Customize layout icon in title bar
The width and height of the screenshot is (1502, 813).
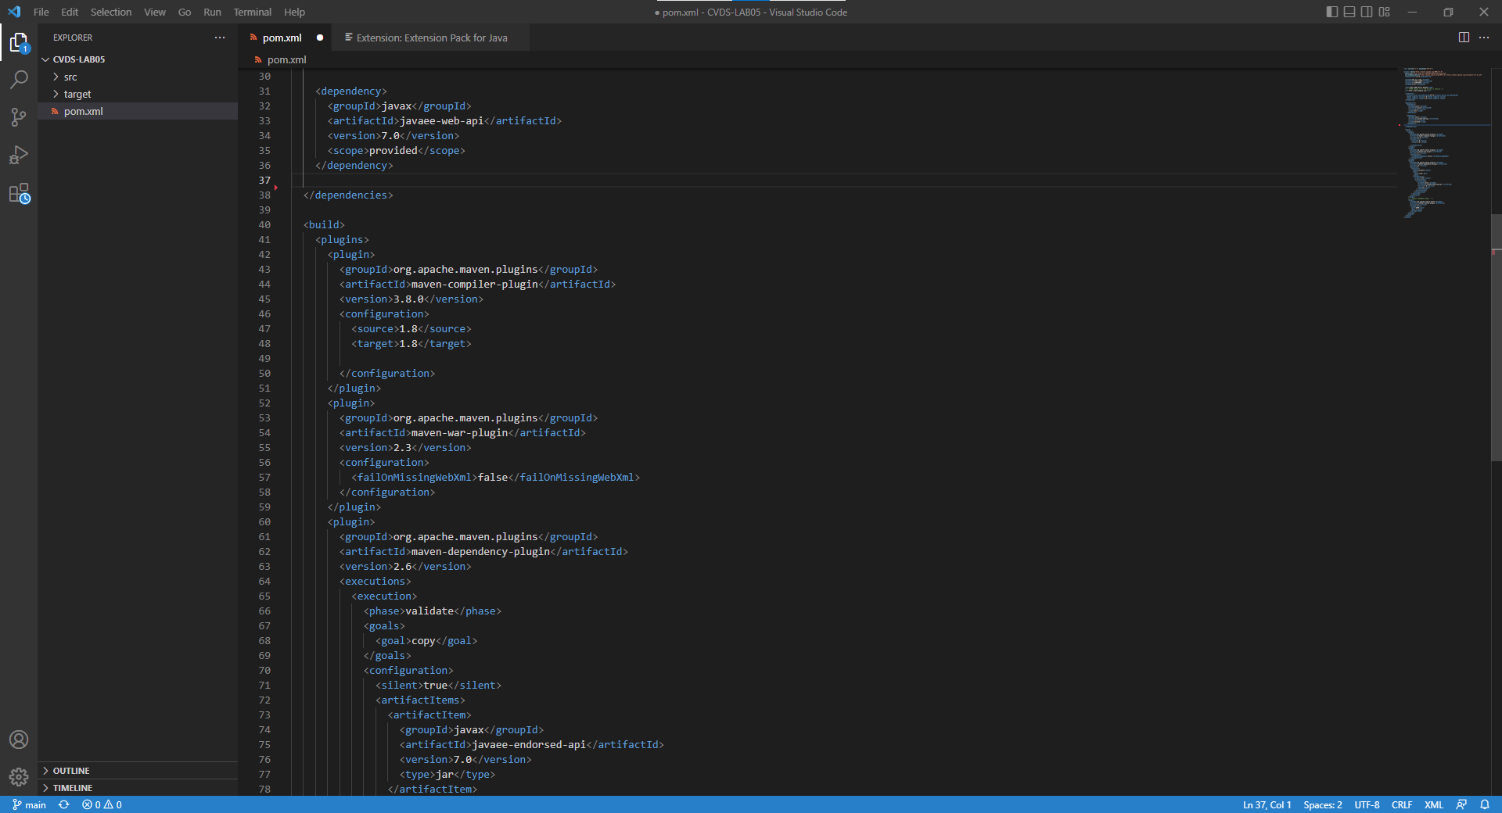[1385, 12]
